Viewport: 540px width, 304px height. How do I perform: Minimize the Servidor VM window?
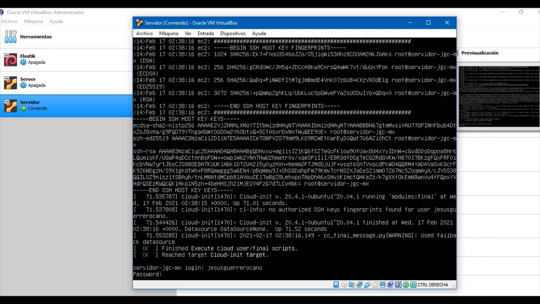tap(410, 23)
